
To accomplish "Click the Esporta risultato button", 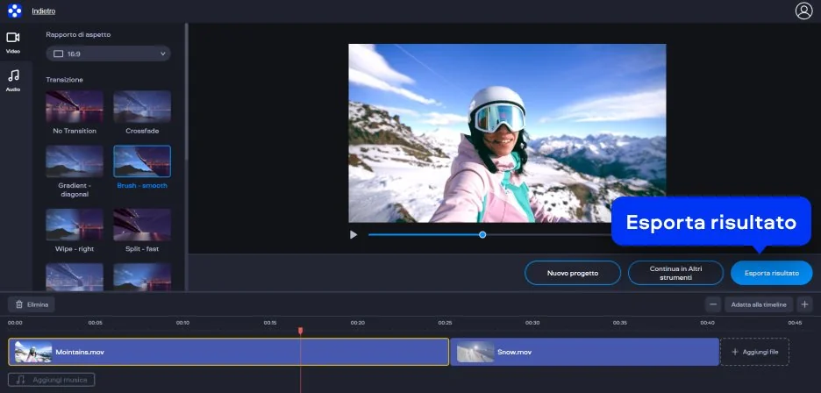I will tap(771, 273).
